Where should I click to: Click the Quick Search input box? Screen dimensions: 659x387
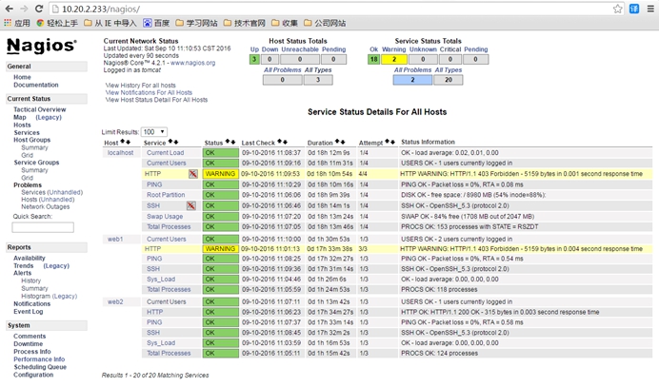[43, 227]
